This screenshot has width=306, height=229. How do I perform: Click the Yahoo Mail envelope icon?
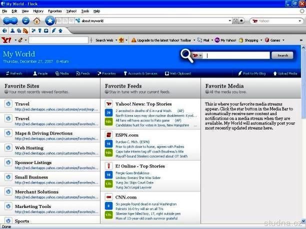[199, 40]
